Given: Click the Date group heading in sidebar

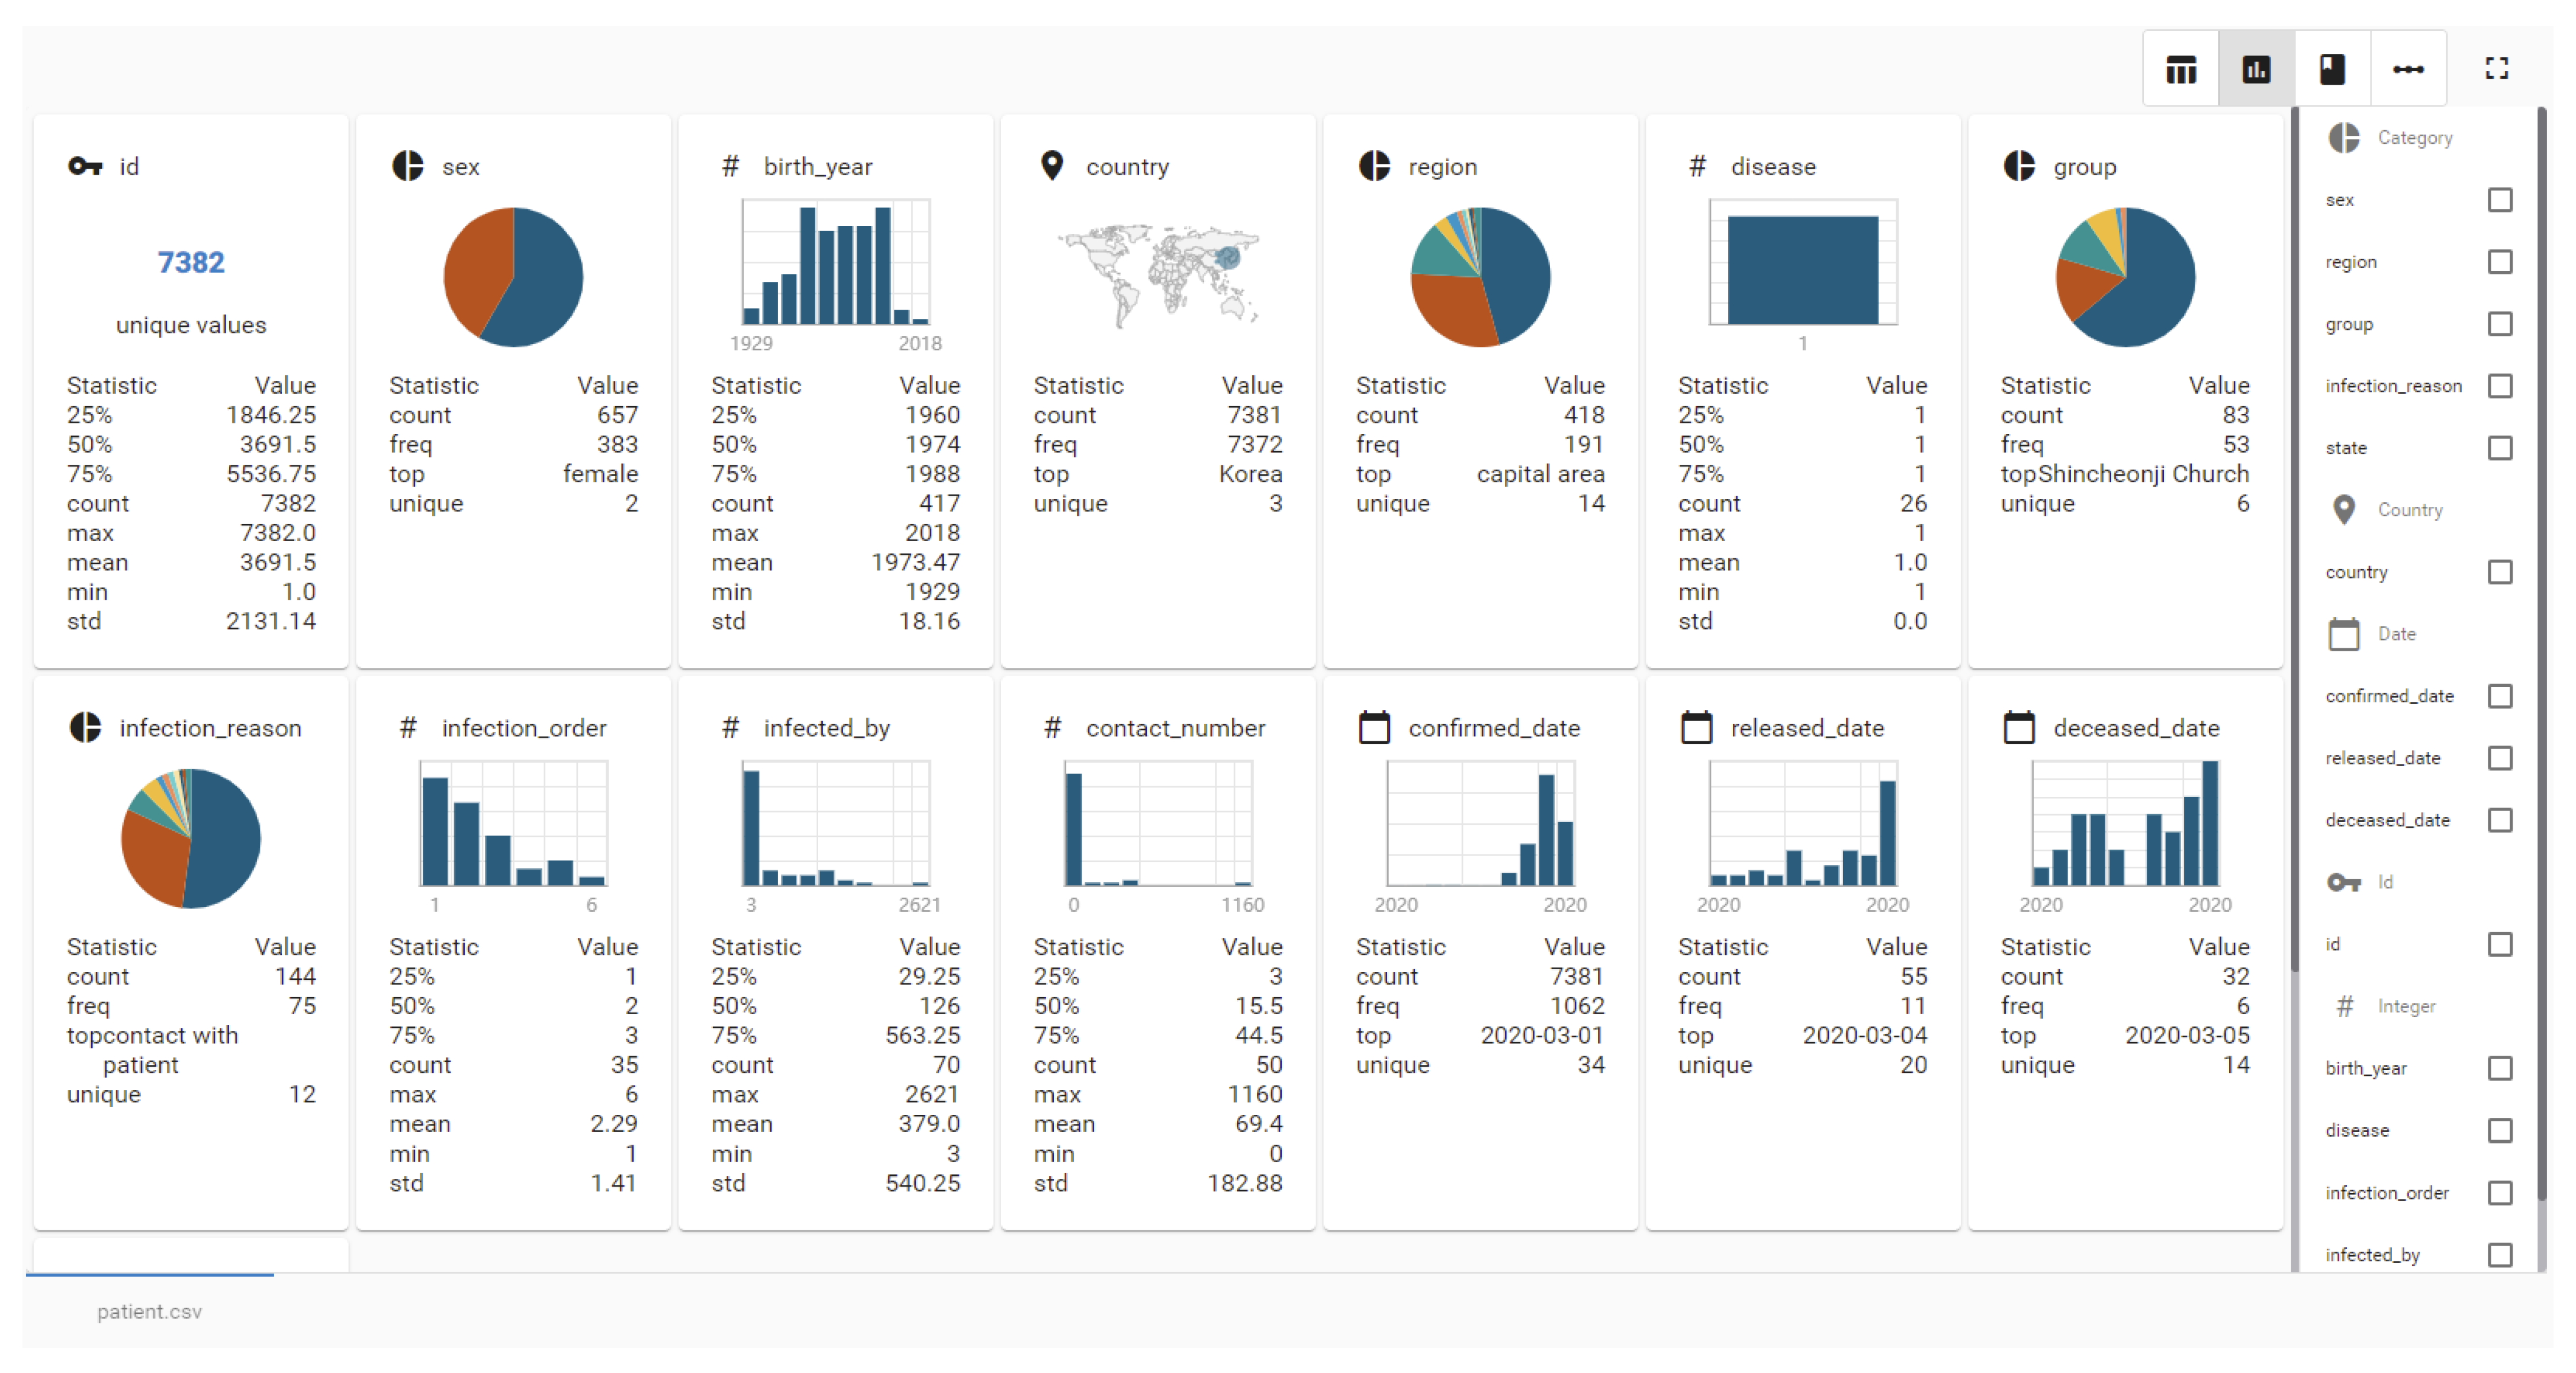Looking at the screenshot, I should click(x=2396, y=634).
